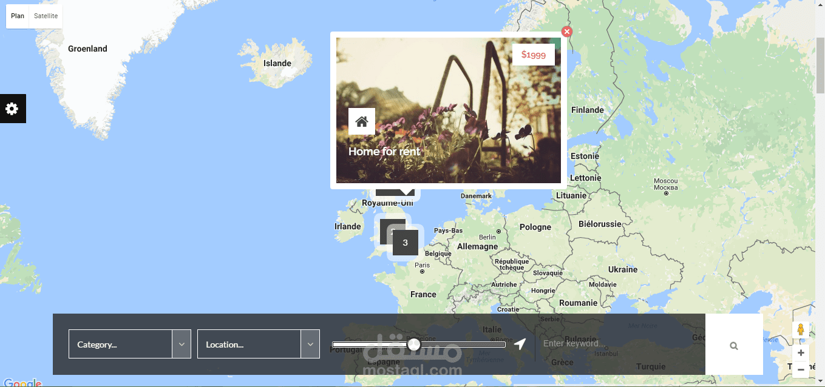The height and width of the screenshot is (387, 825).
Task: Zoom in the map with plus button
Action: 801,353
